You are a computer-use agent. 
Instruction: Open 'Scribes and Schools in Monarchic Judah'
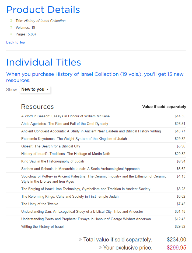click(x=80, y=169)
